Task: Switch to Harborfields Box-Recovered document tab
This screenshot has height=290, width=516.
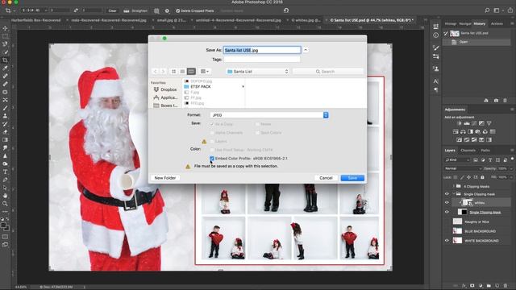Action: [x=35, y=20]
